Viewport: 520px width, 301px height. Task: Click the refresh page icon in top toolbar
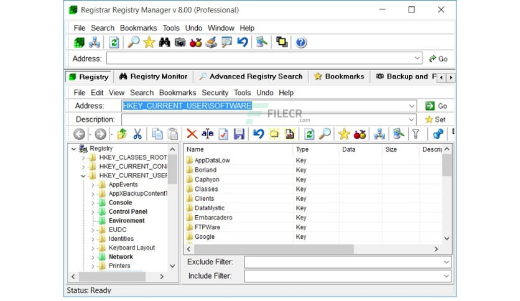(114, 42)
